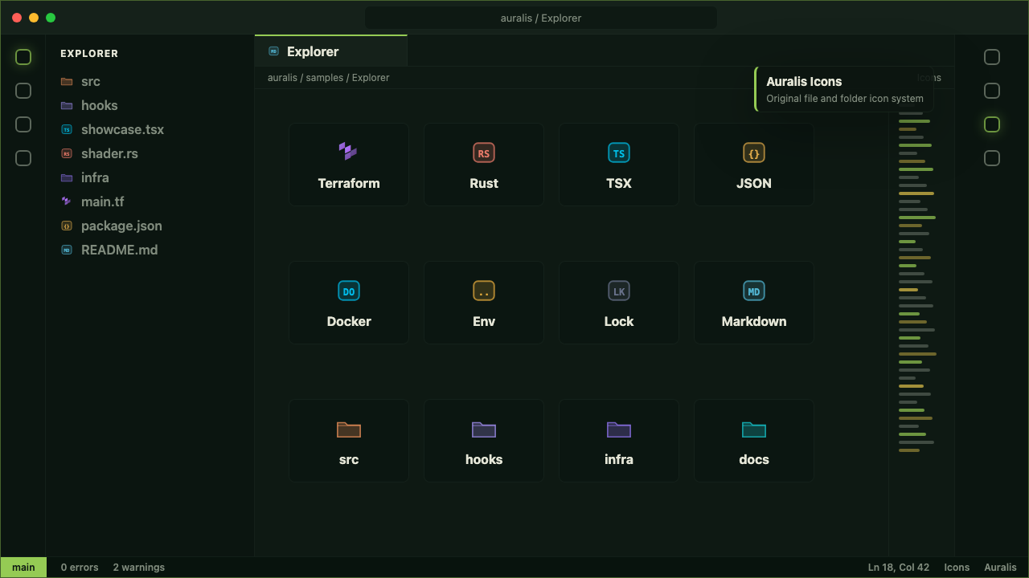This screenshot has height=578, width=1029.
Task: Click 'Icons' in the status bar
Action: pyautogui.click(x=957, y=568)
